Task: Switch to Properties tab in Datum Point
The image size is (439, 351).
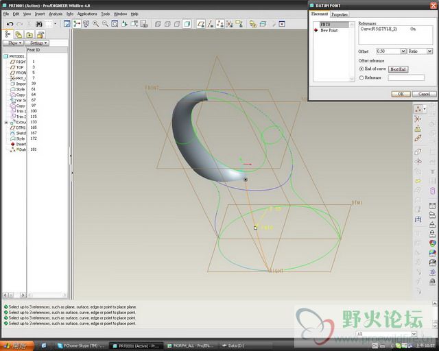Action: click(340, 14)
